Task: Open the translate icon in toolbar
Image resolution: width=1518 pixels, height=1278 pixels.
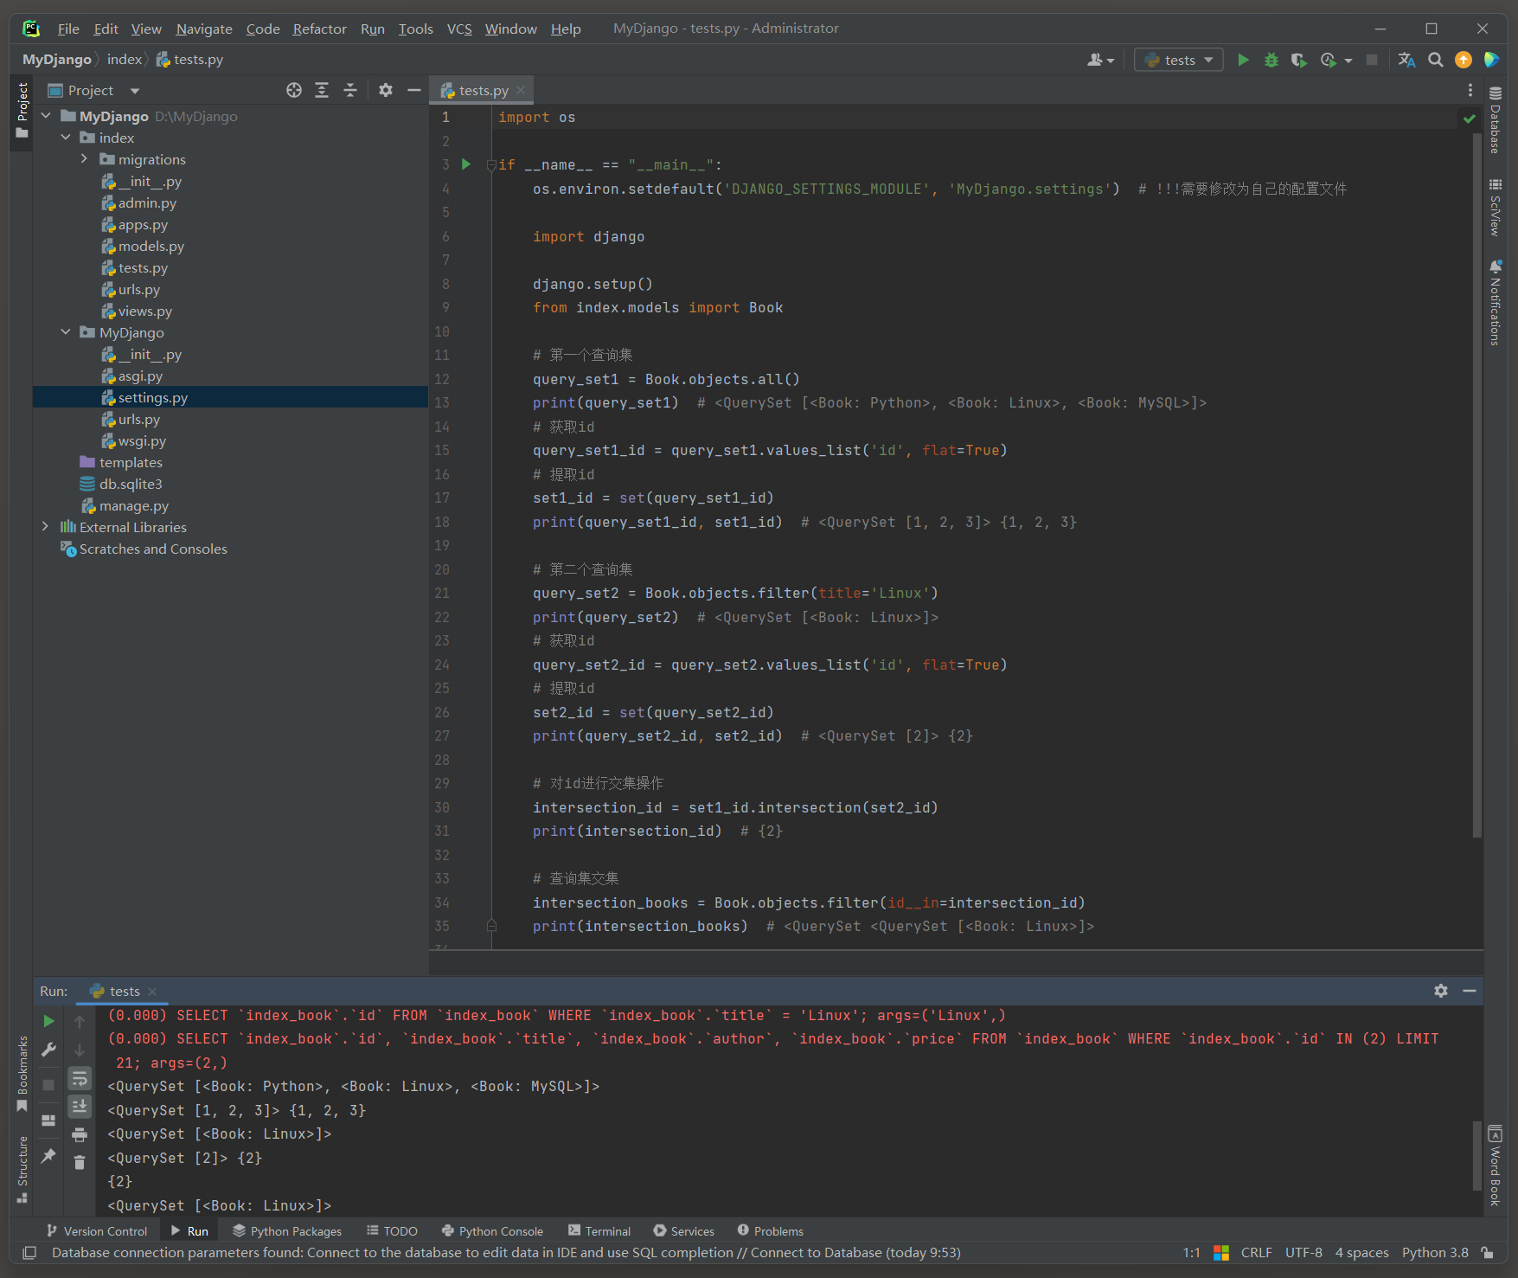Action: [1406, 60]
